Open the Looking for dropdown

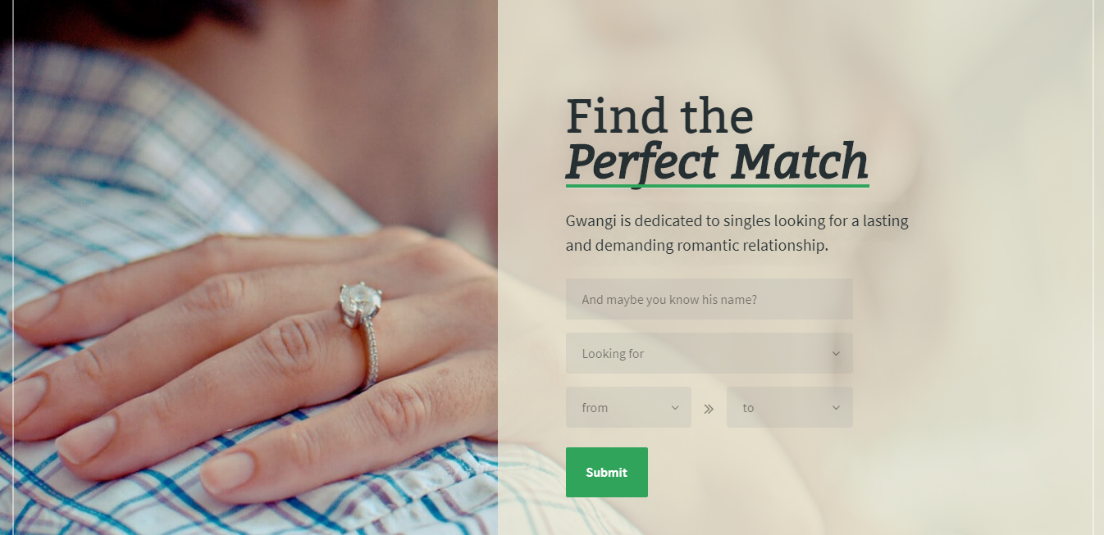coord(709,353)
